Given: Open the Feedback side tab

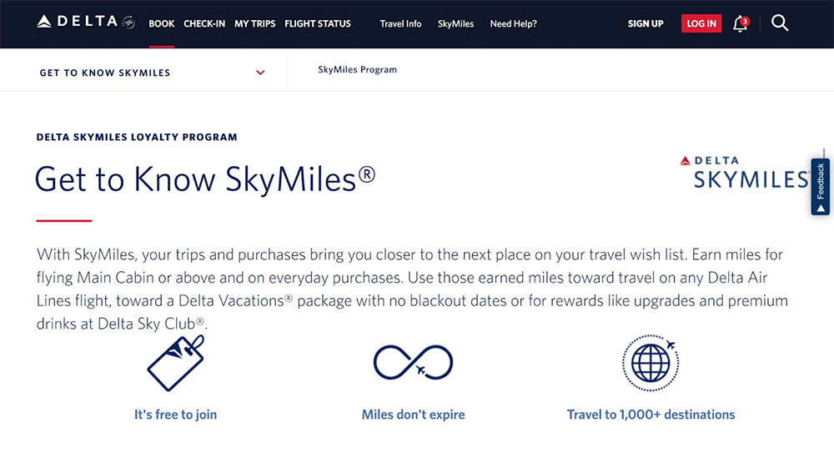Looking at the screenshot, I should (x=820, y=187).
